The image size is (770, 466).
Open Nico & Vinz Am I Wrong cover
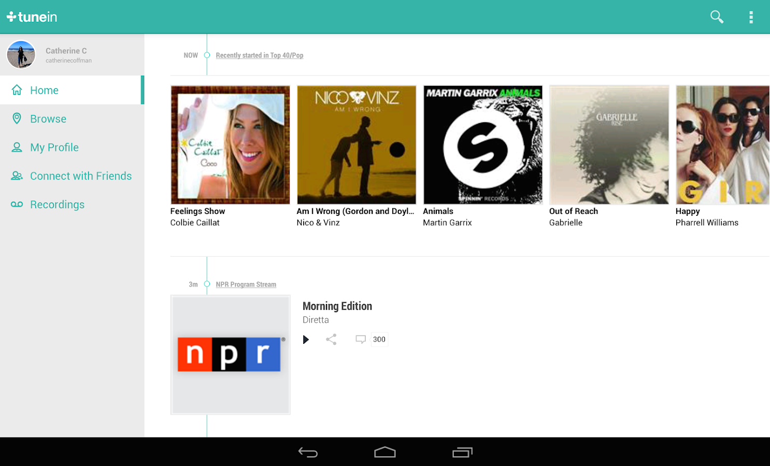(357, 145)
